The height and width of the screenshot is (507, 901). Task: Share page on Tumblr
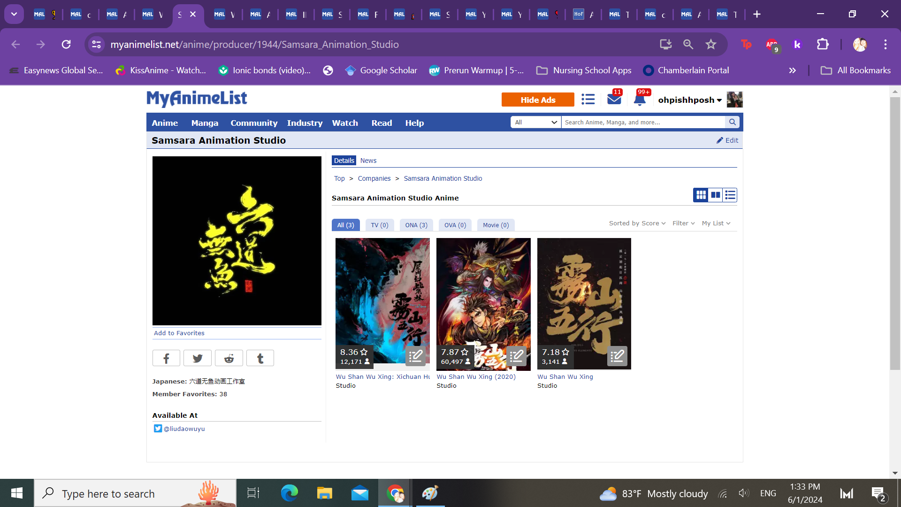[x=260, y=358]
